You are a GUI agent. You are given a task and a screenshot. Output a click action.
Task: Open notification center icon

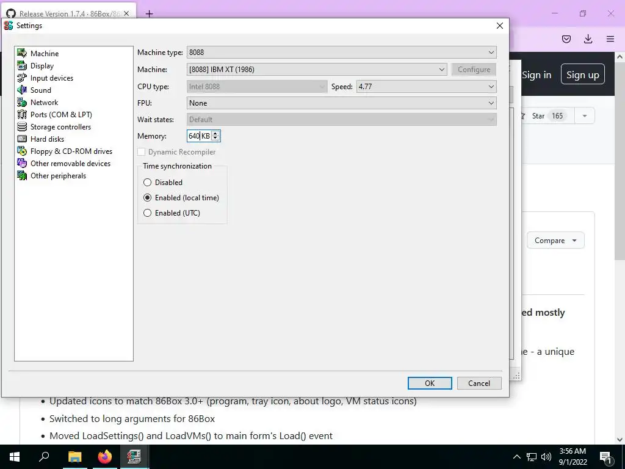(605, 457)
